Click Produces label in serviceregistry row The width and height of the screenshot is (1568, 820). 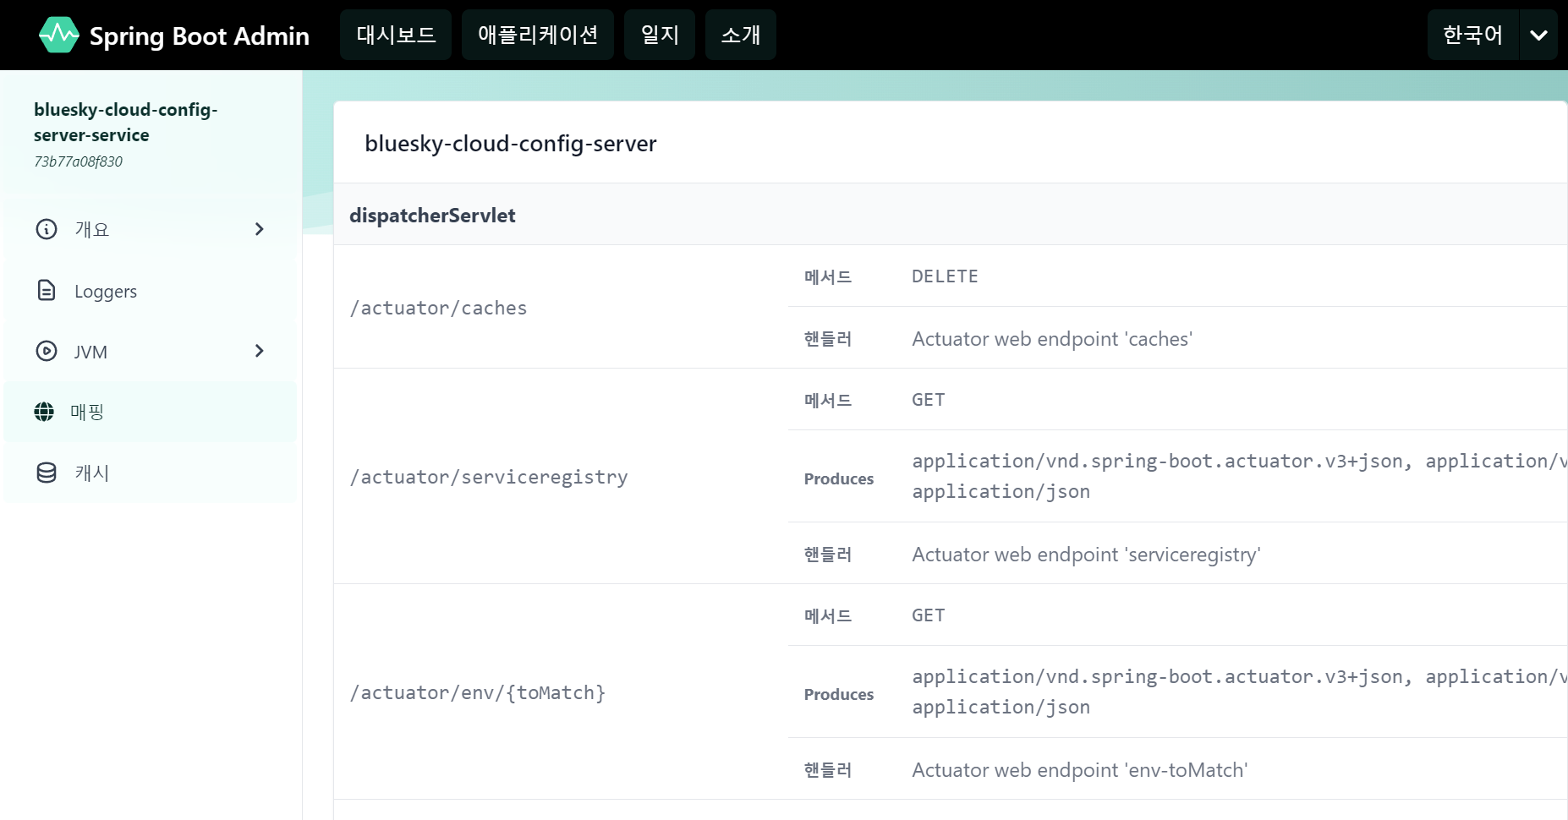[838, 478]
